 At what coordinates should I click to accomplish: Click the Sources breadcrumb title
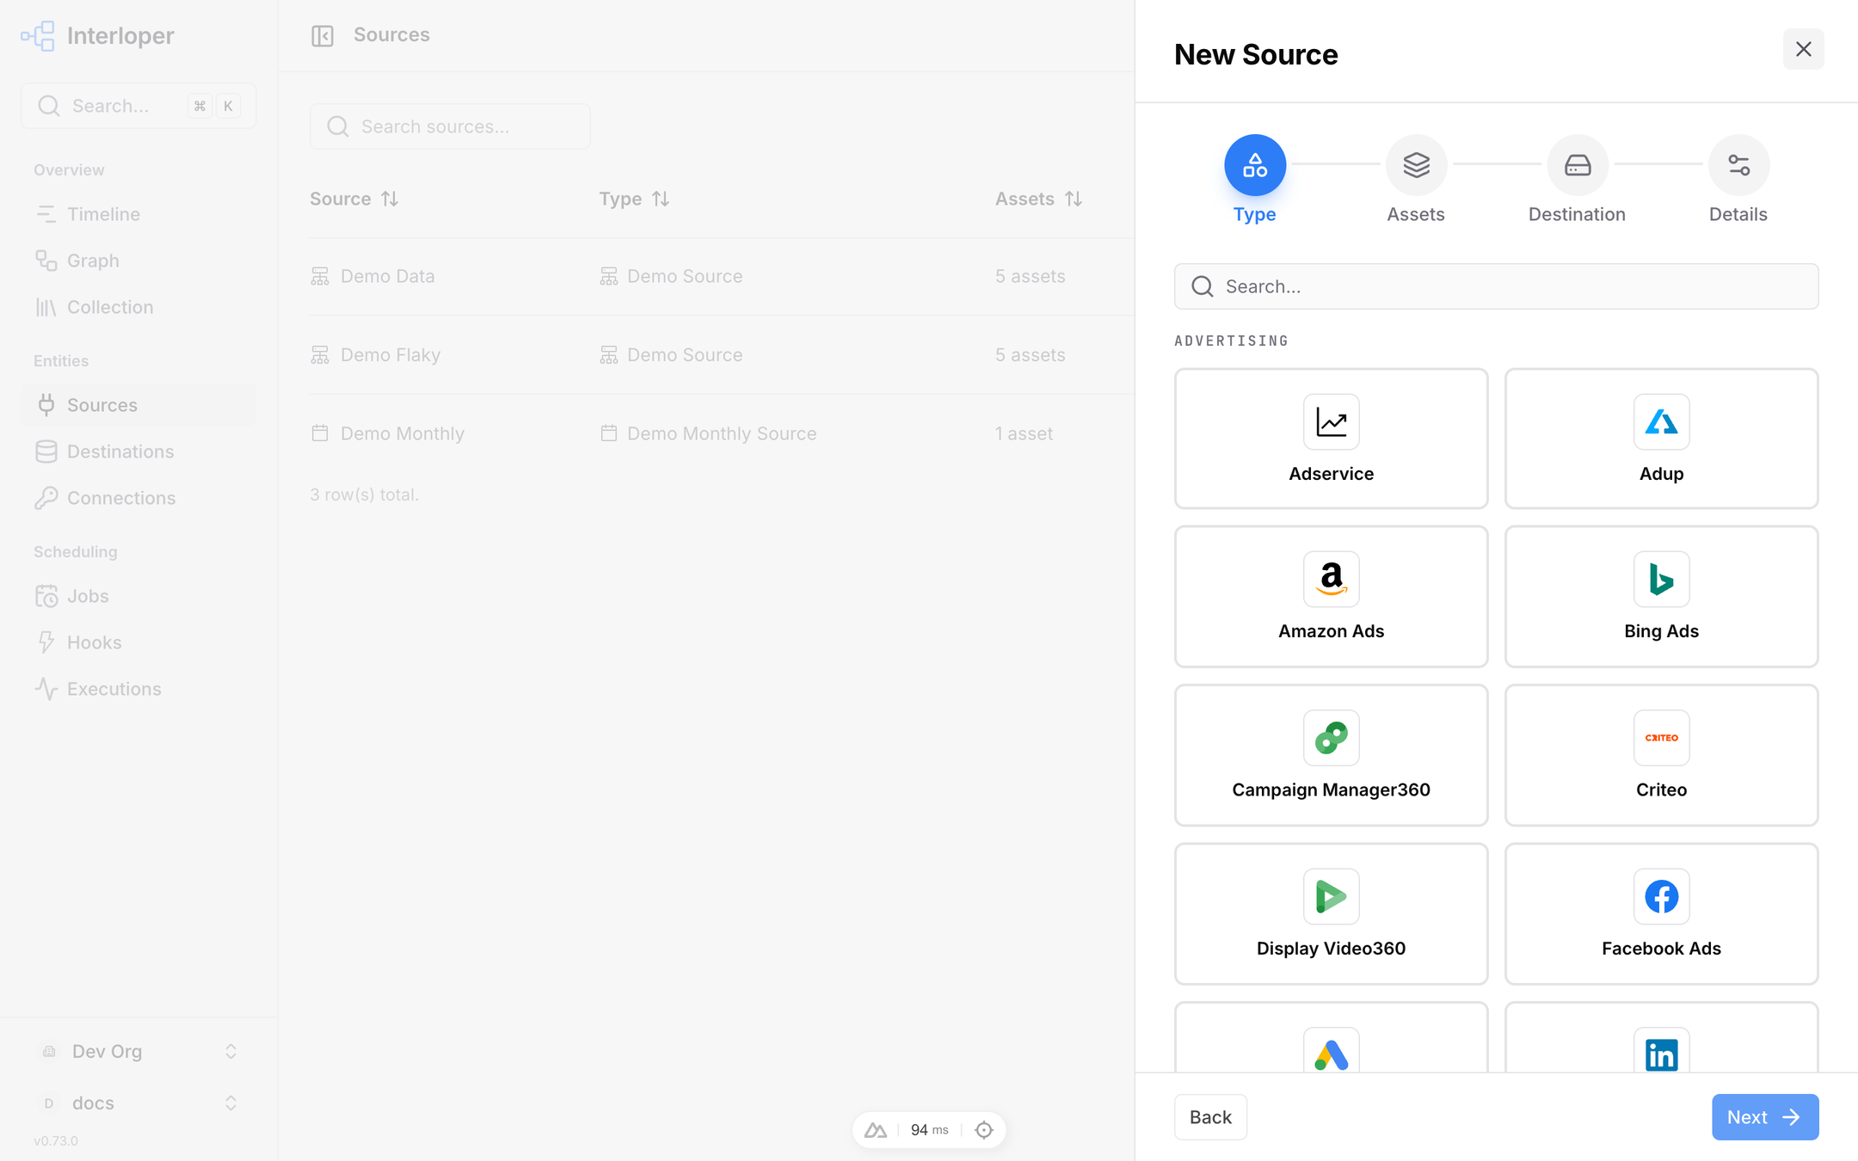point(391,34)
